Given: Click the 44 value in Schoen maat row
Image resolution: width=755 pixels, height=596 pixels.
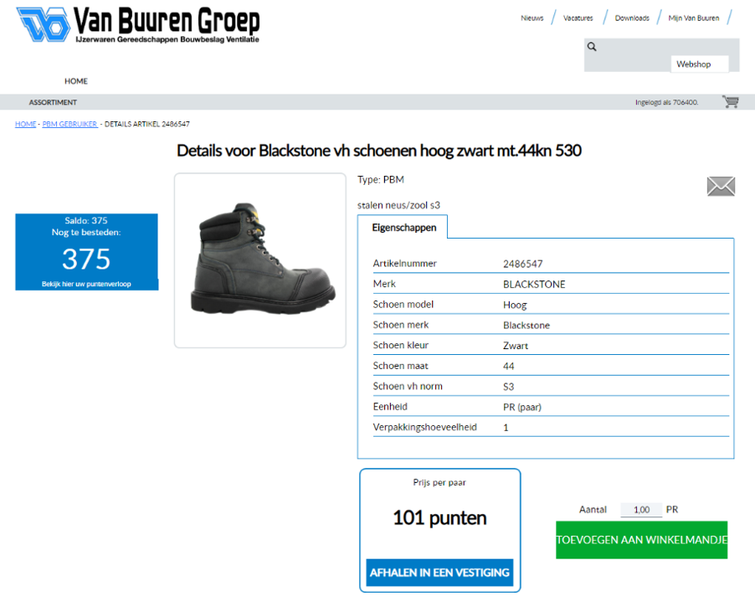Looking at the screenshot, I should pyautogui.click(x=509, y=367).
